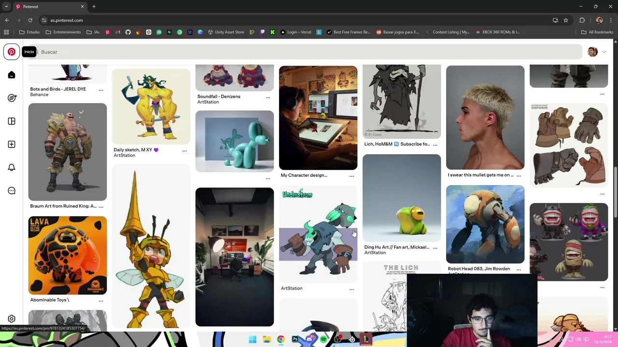The height and width of the screenshot is (347, 618).
Task: Open the notifications bell icon
Action: coord(12,167)
